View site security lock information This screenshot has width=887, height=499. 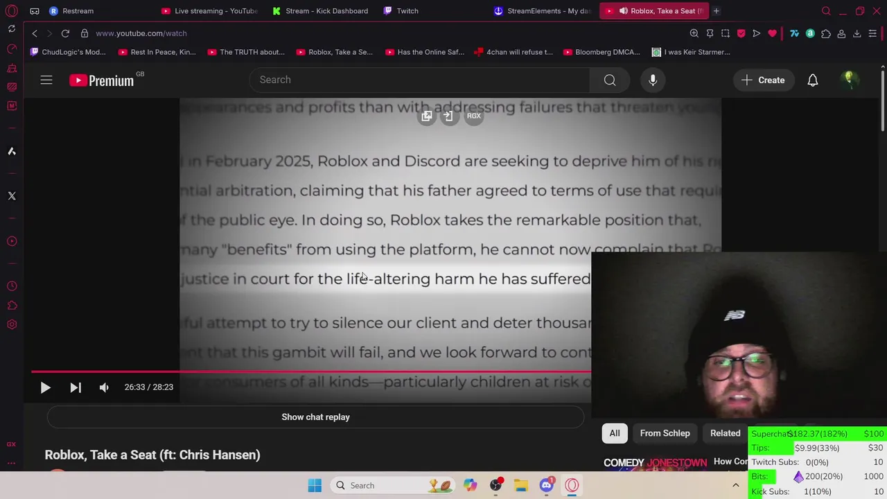(85, 33)
